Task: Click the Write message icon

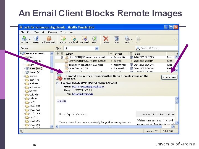Action: (36, 39)
